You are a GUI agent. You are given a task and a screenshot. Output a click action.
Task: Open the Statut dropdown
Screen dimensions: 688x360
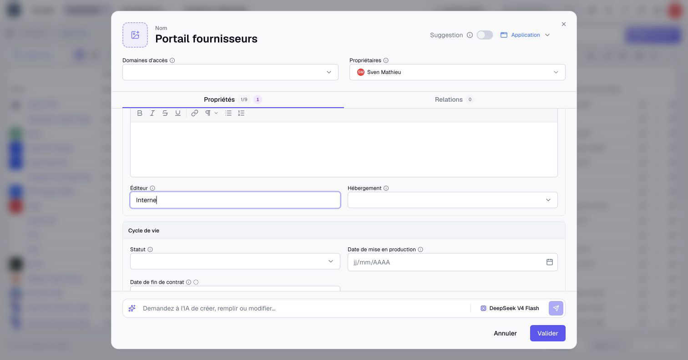tap(235, 261)
